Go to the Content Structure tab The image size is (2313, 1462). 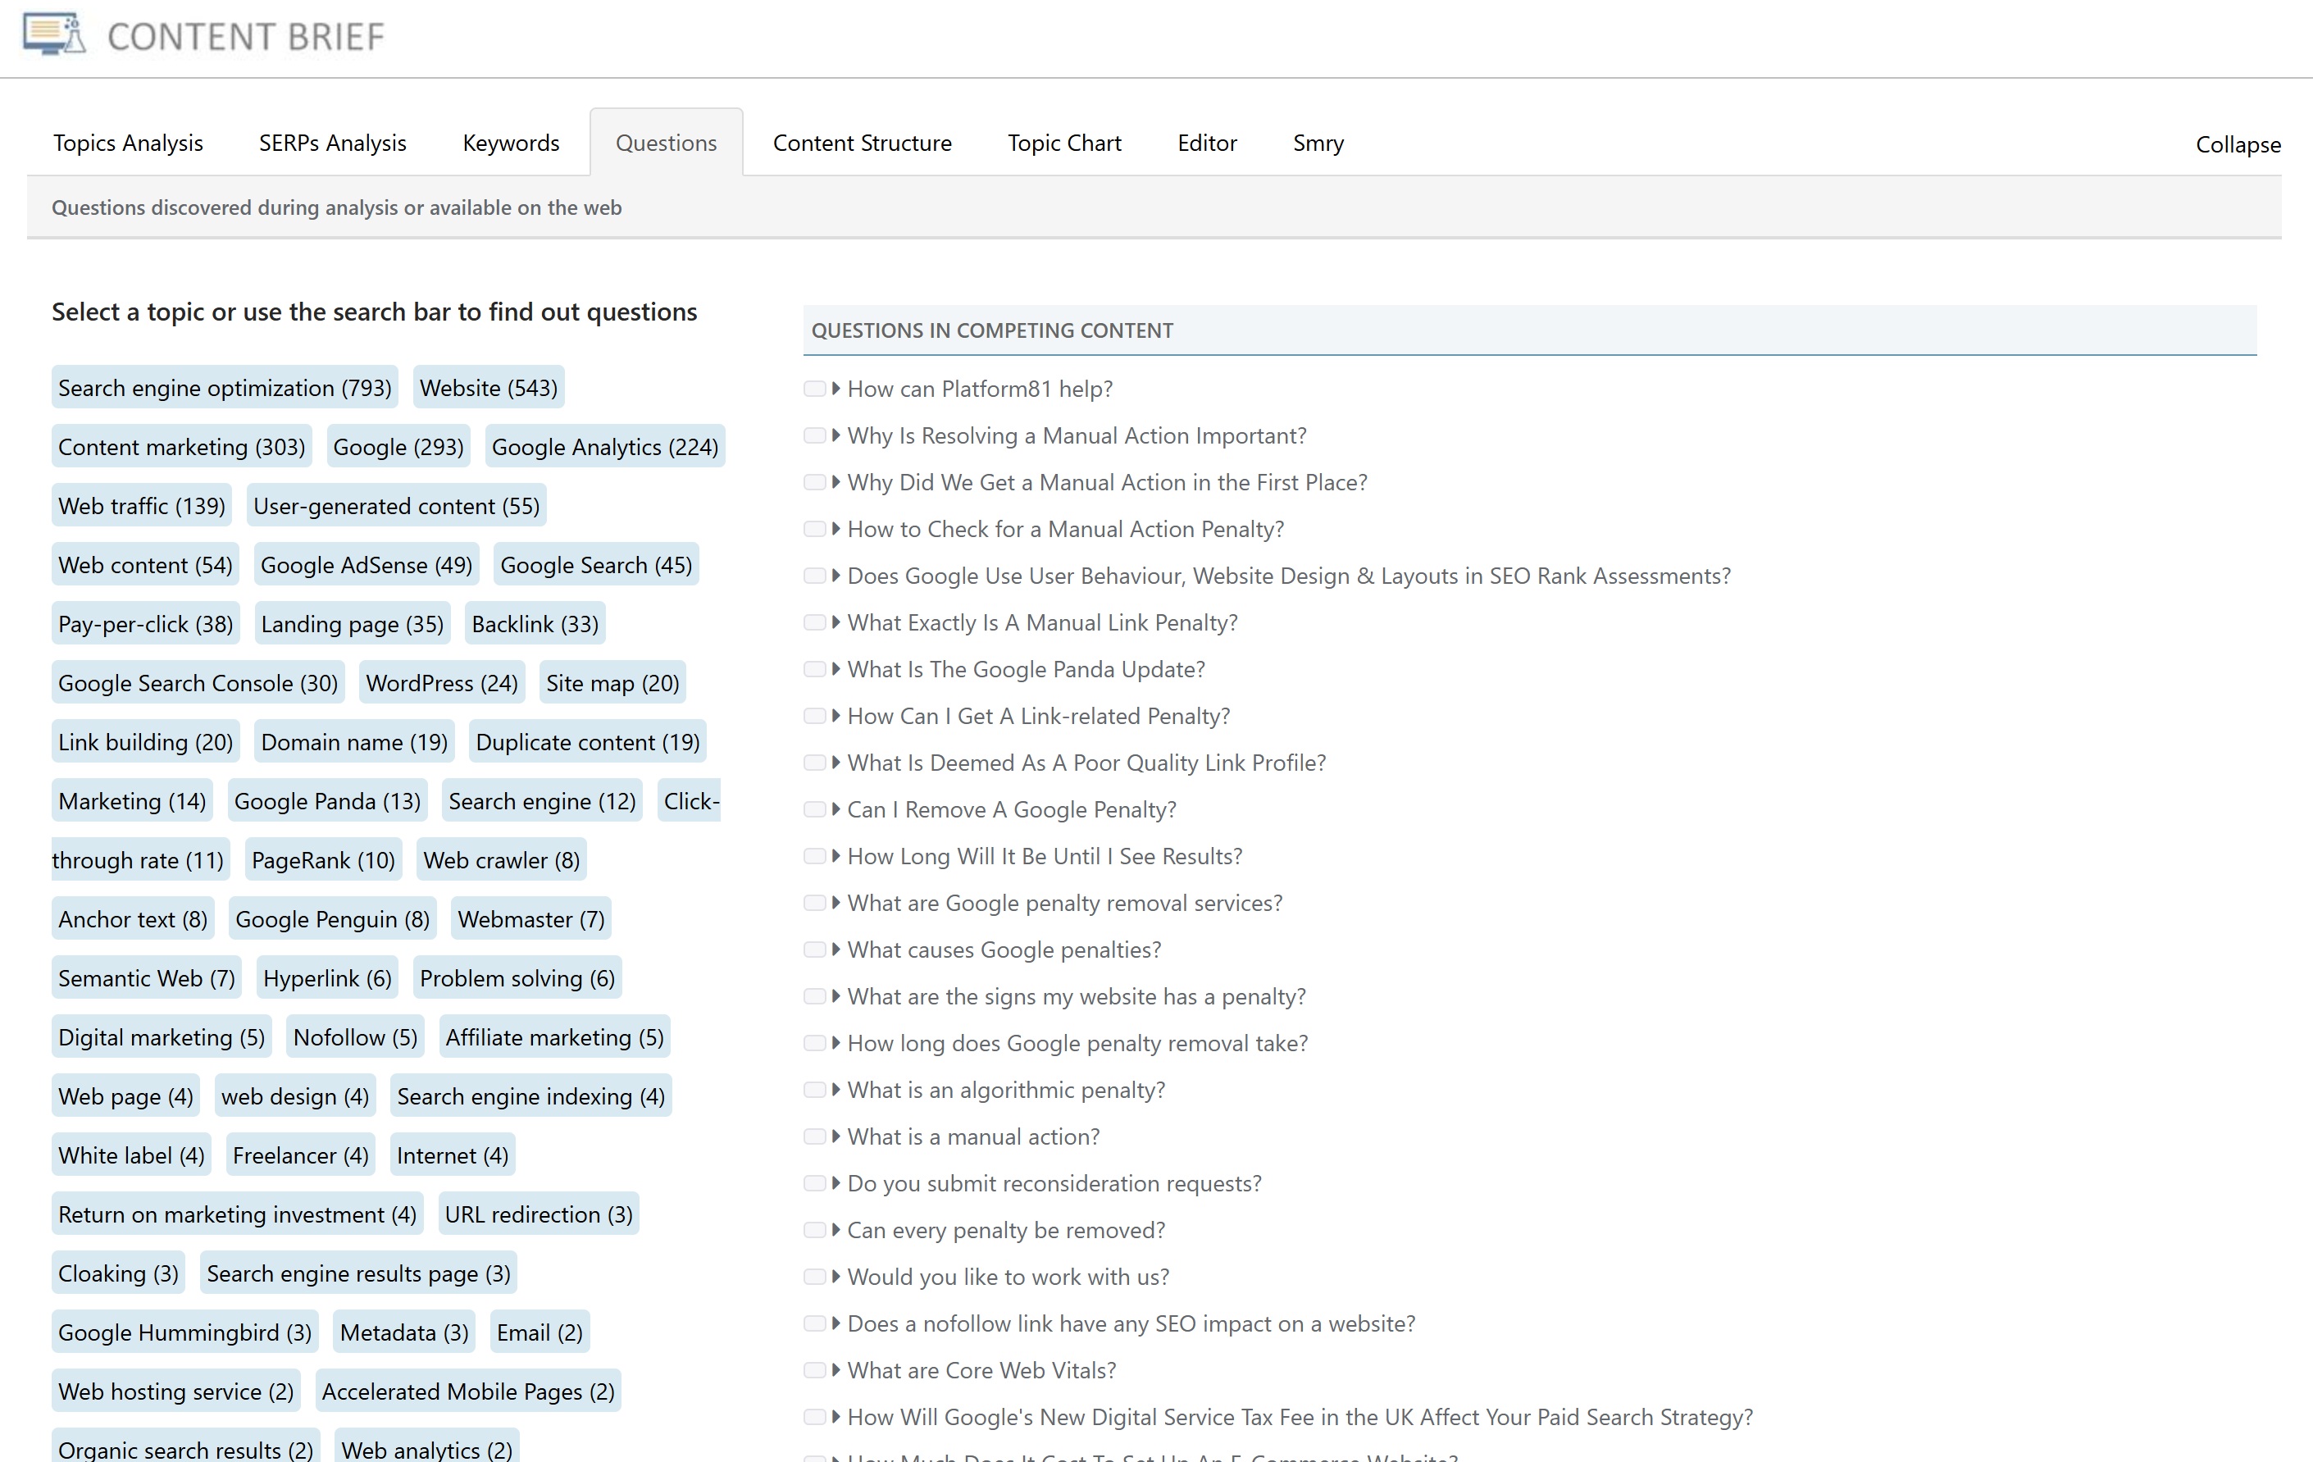point(862,143)
